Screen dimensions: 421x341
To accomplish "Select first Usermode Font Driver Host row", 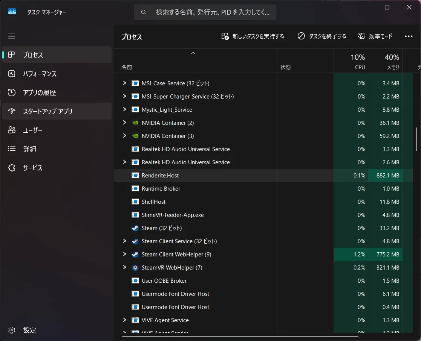I will coord(263,294).
